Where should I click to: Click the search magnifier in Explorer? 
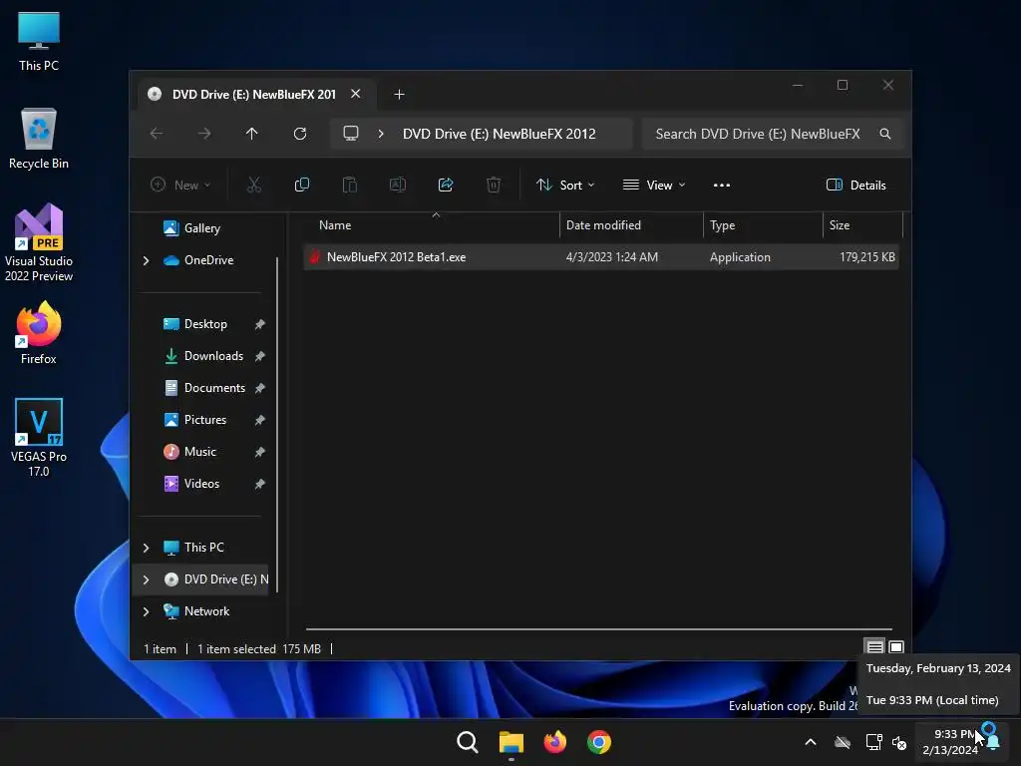click(885, 134)
